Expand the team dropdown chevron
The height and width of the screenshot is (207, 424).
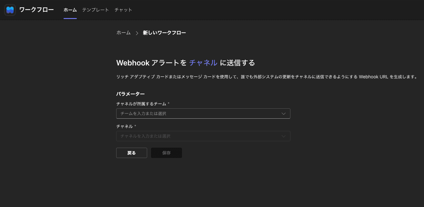coord(284,113)
